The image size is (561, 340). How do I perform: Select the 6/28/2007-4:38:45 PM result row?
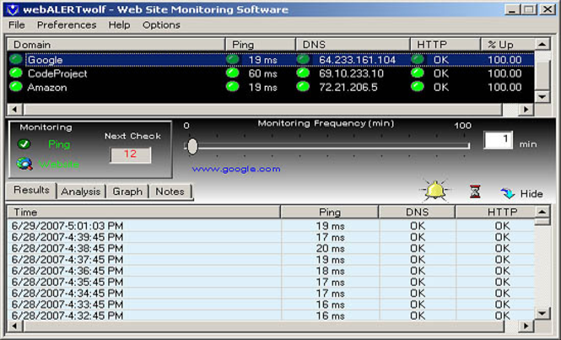click(x=271, y=248)
